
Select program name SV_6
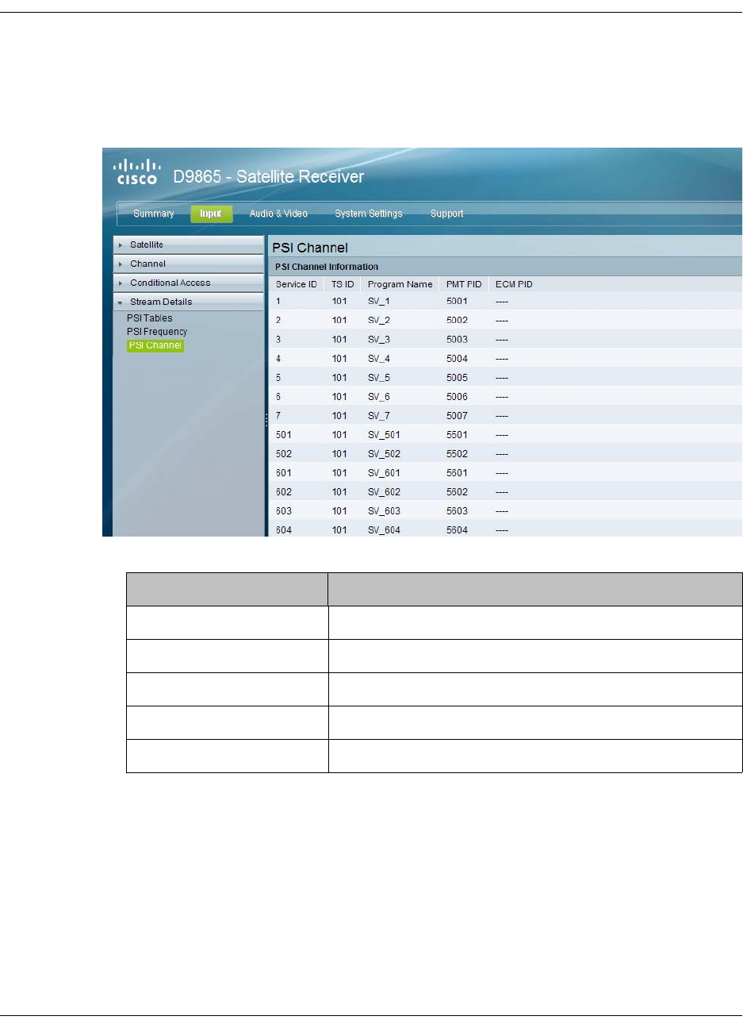pyautogui.click(x=379, y=396)
